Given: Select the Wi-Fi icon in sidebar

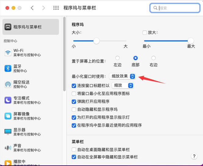Looking at the screenshot, I should [8, 52].
